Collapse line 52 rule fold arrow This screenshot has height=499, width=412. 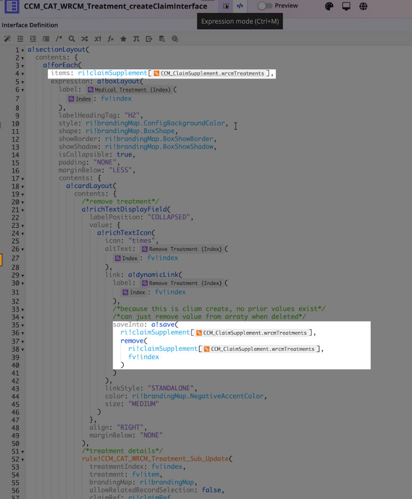point(23,459)
